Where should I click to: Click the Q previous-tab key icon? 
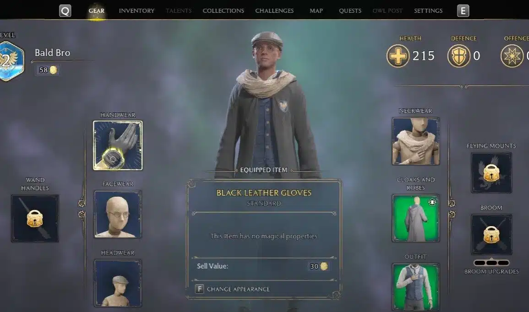(x=65, y=11)
